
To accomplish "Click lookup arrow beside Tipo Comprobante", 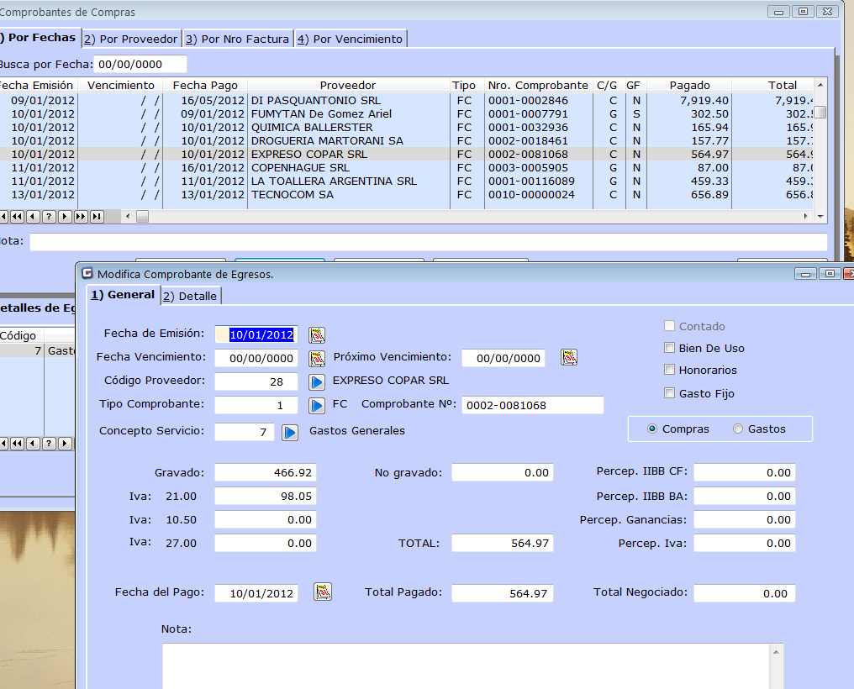I will [317, 406].
